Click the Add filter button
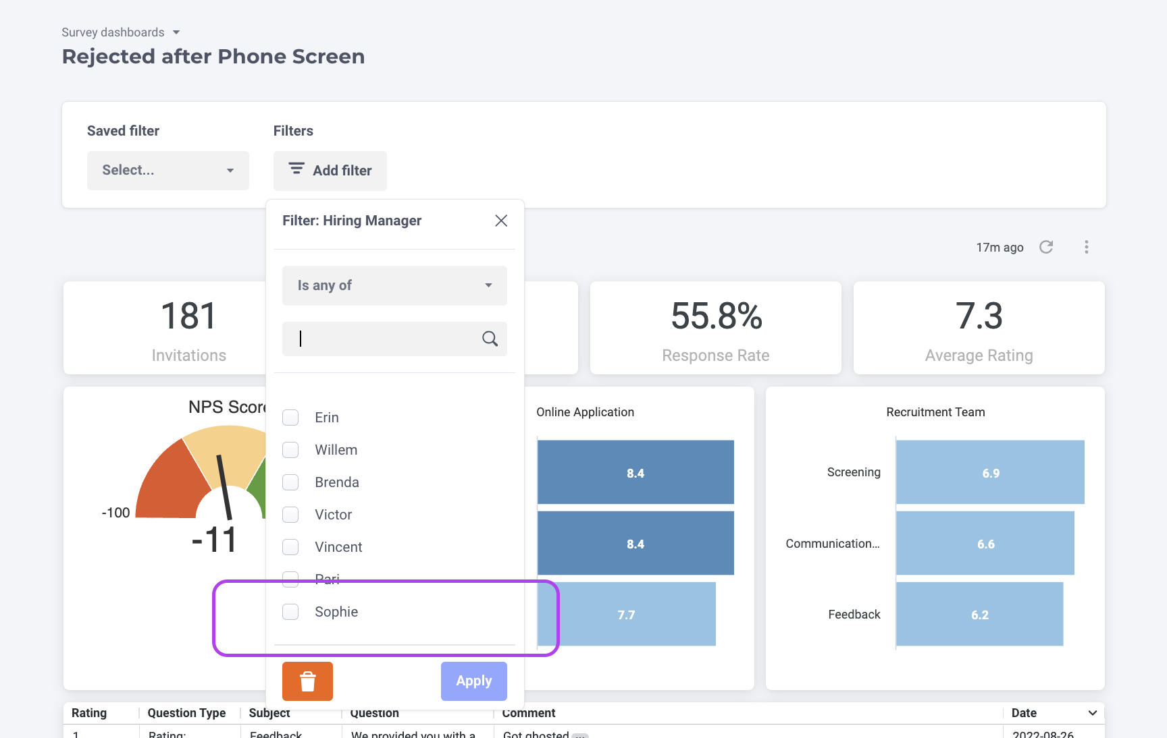The width and height of the screenshot is (1167, 738). (x=330, y=171)
